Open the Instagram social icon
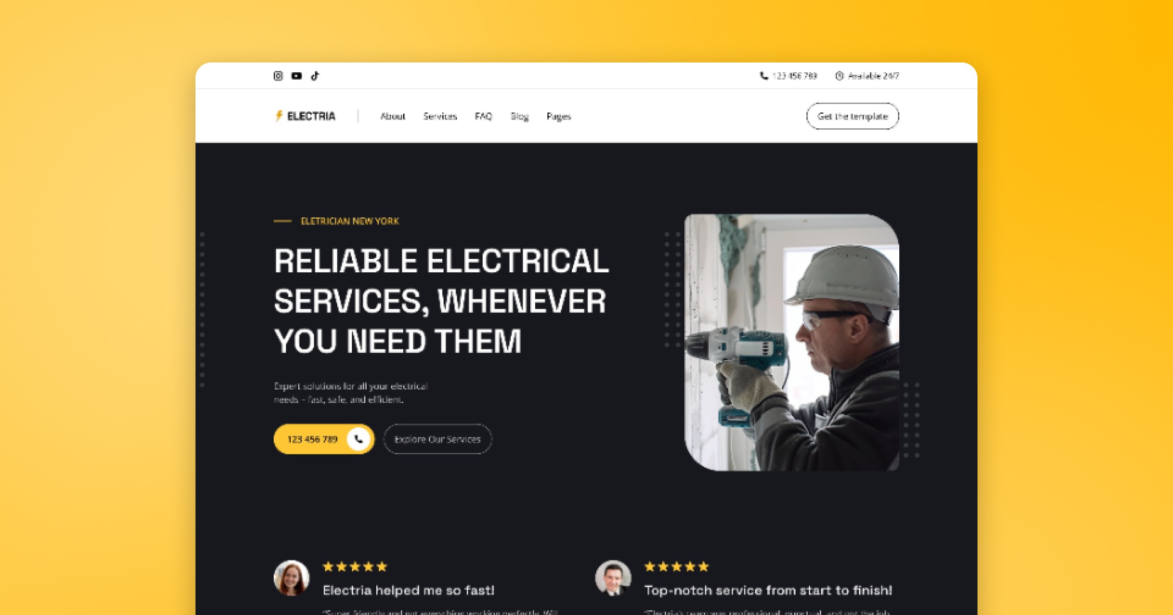 click(x=278, y=76)
